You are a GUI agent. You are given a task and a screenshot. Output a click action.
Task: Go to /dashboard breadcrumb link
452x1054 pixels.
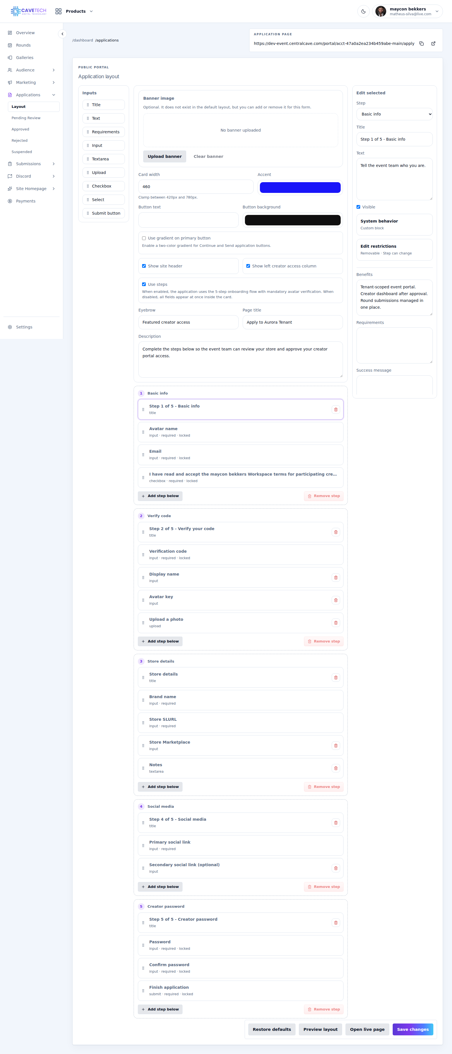click(x=83, y=40)
